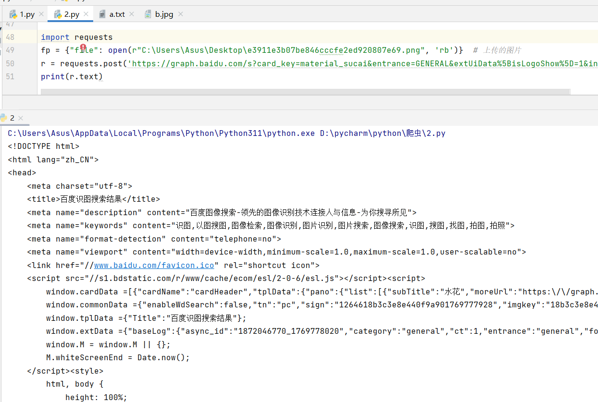Screen dimensions: 598x402
Task: Click the 'window.commonData' output line
Action: click(322, 305)
